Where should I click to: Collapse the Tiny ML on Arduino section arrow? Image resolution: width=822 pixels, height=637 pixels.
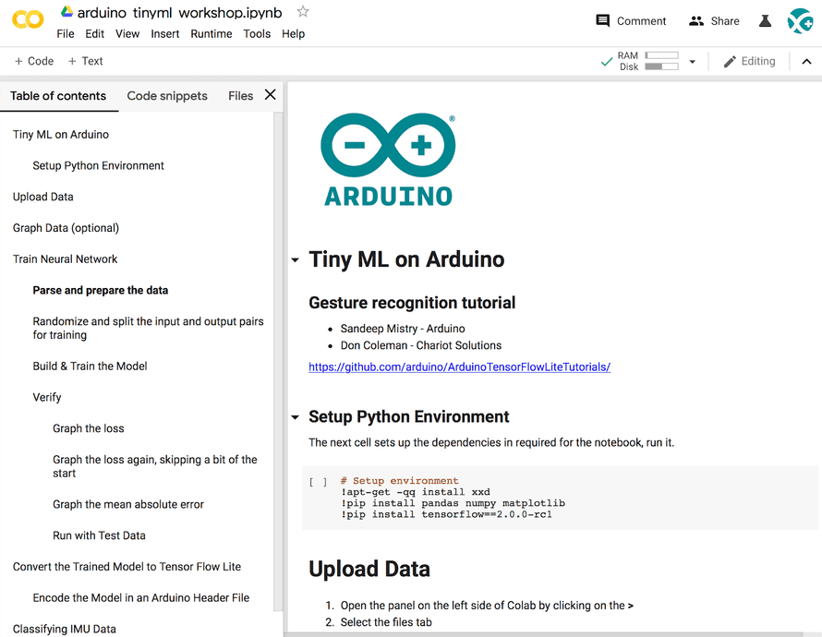(295, 259)
